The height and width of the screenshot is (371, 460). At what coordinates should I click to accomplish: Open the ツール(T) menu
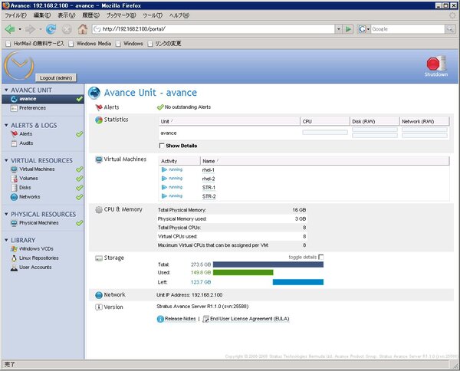(x=153, y=15)
